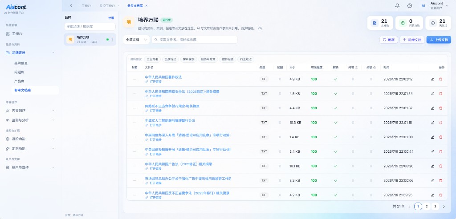Click the 新增文档 button
This screenshot has height=219, width=456.
coord(412,40)
